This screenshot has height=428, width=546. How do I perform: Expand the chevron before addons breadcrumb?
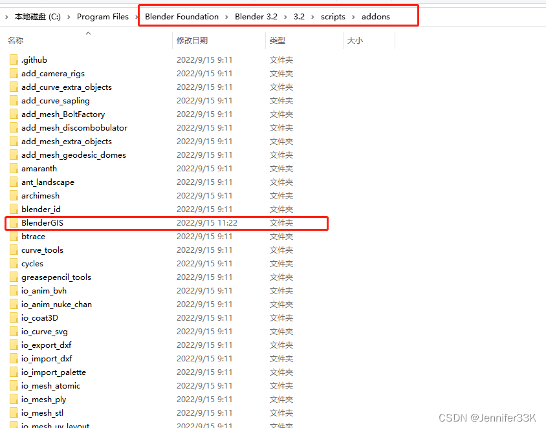coord(353,17)
